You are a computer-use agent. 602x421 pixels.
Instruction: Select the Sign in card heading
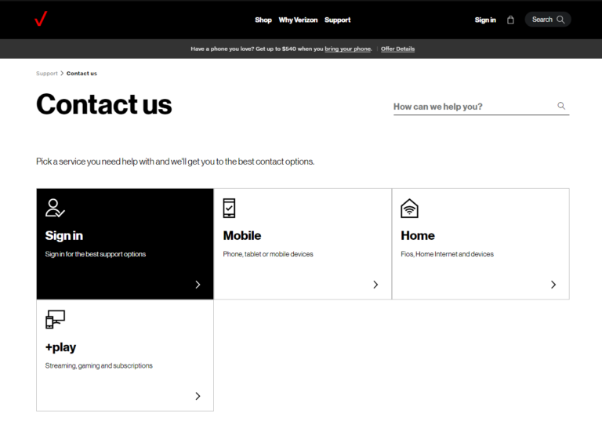(x=64, y=235)
